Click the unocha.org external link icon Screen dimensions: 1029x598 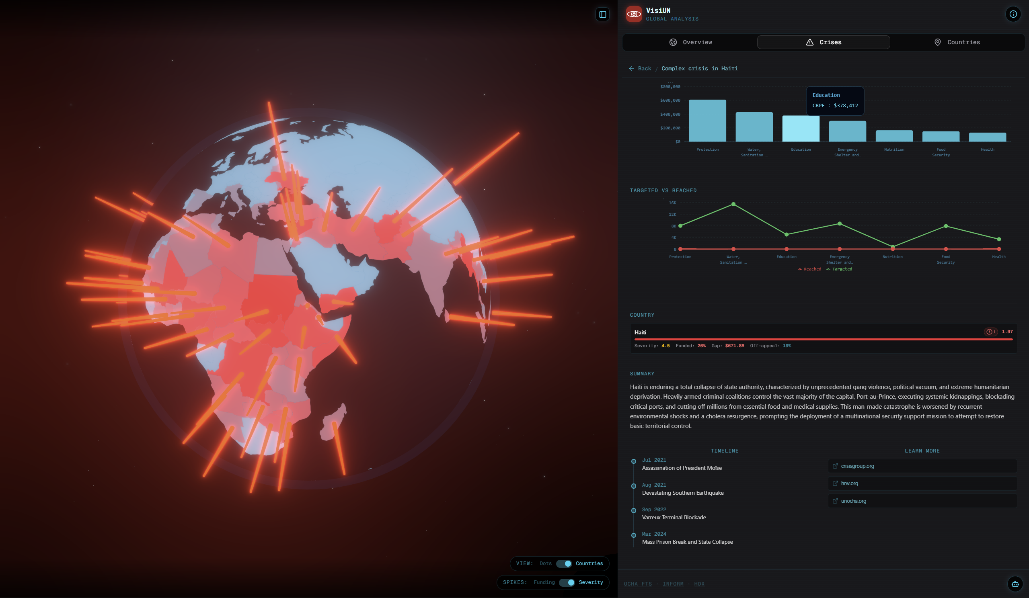[x=836, y=501]
